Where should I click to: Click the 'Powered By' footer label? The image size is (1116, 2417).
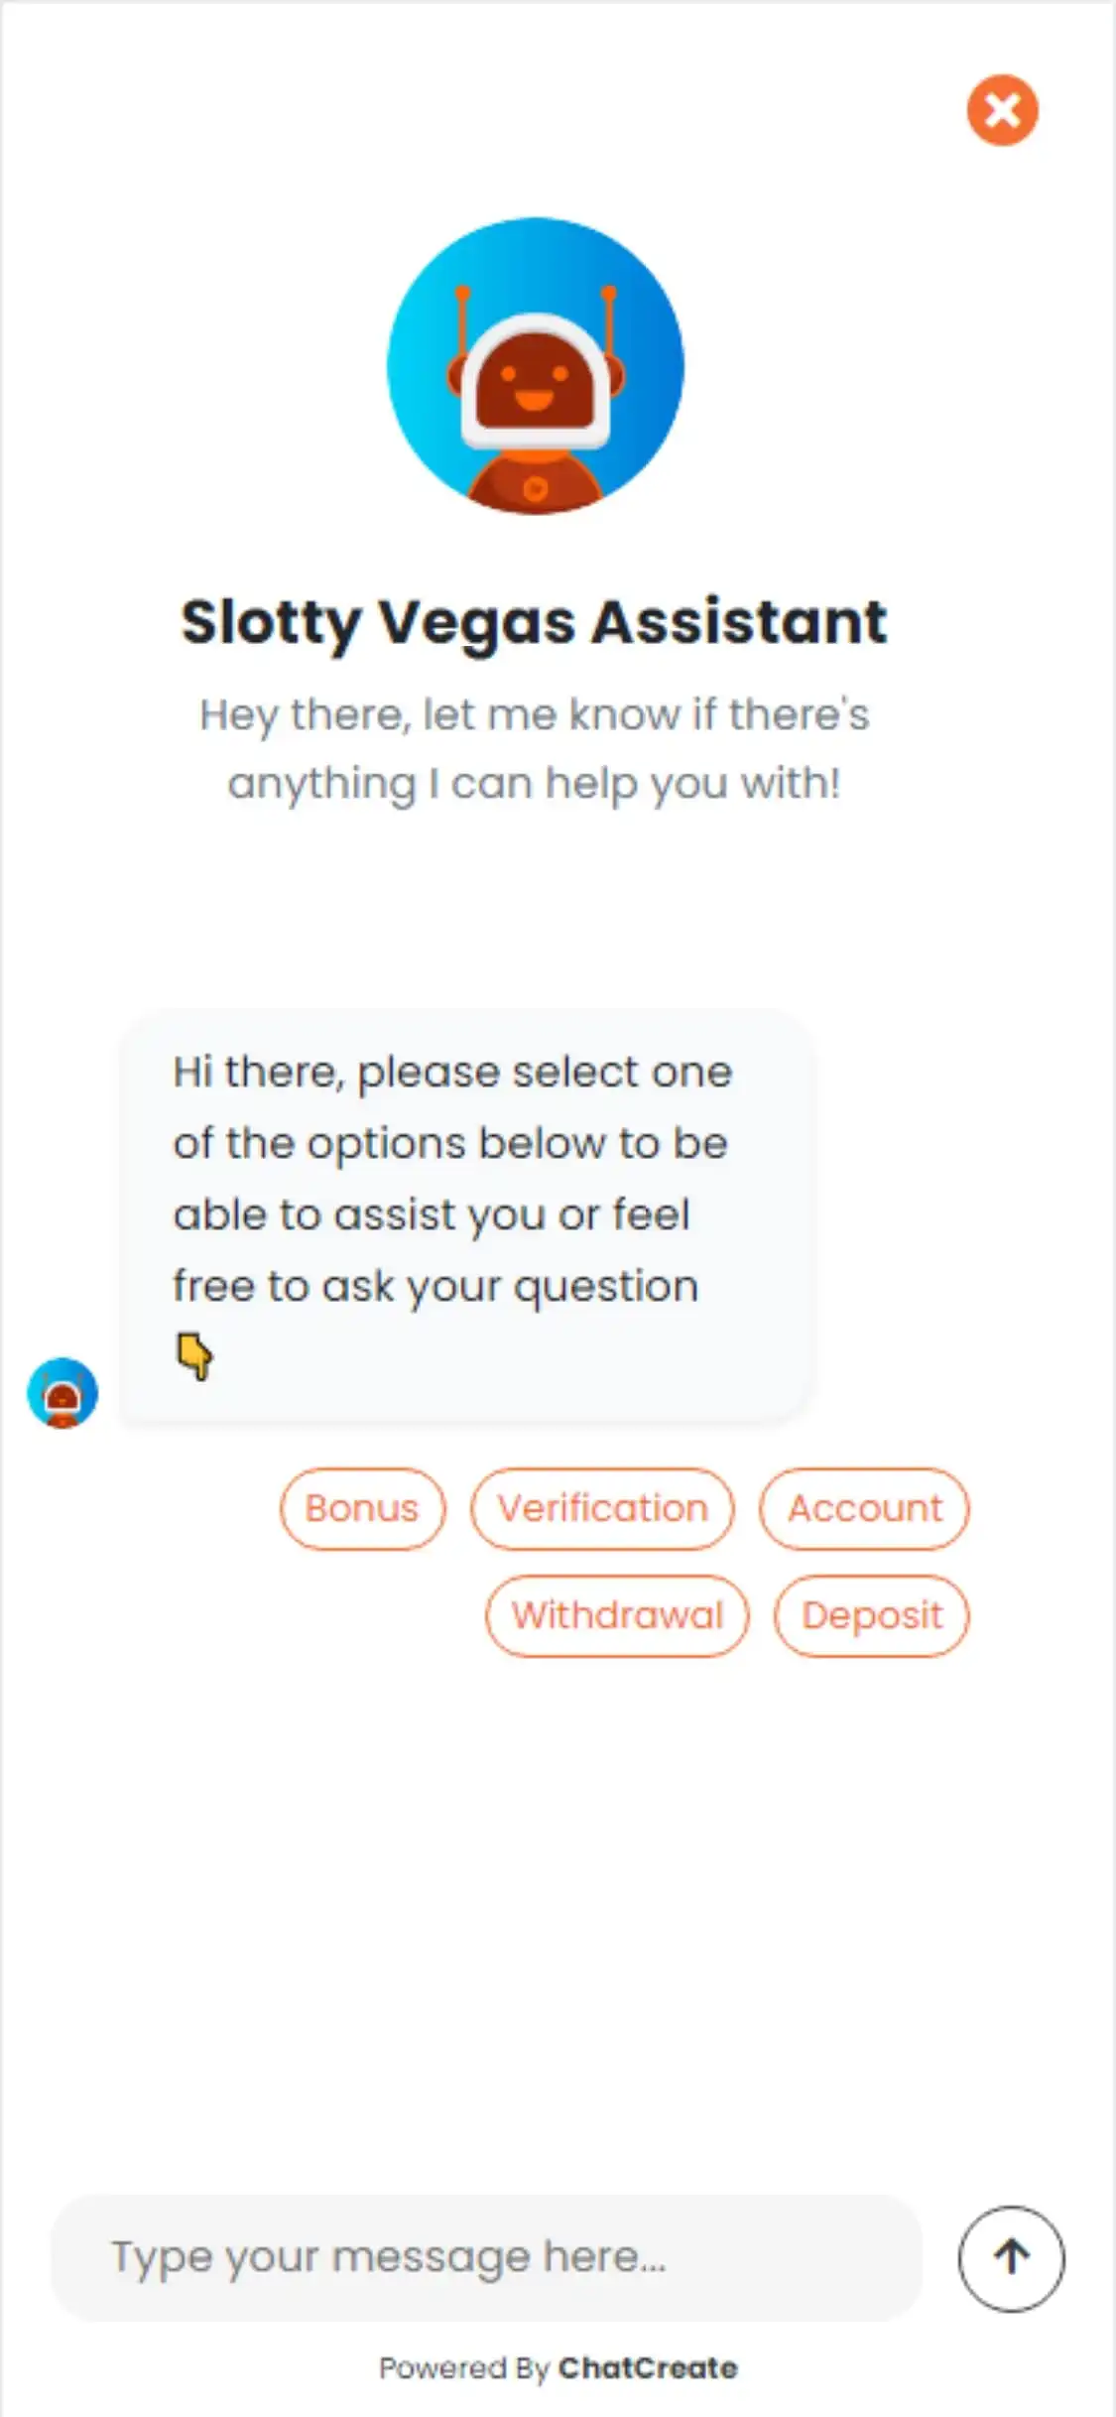click(x=463, y=2368)
